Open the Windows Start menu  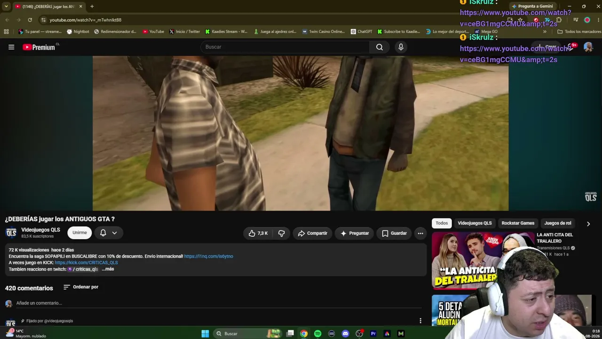(x=205, y=333)
